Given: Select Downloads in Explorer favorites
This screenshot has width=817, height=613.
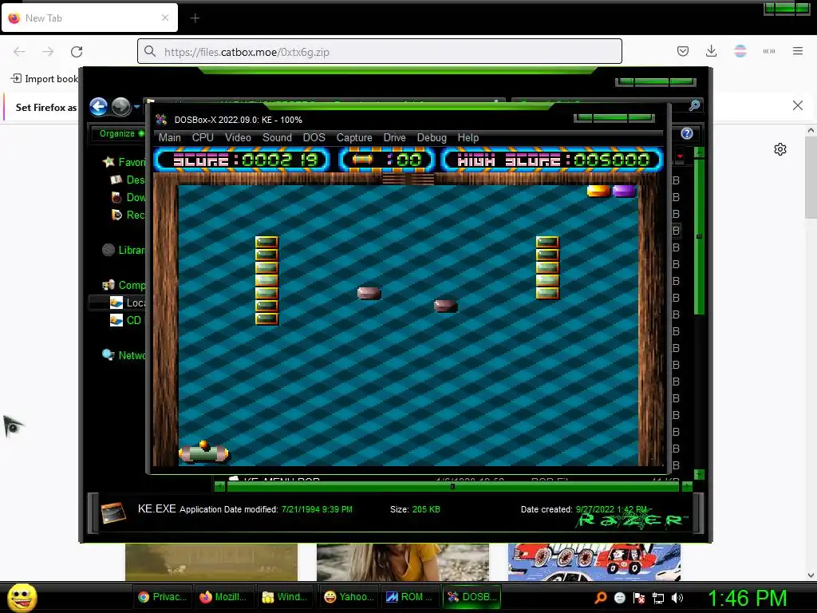Looking at the screenshot, I should click(128, 197).
